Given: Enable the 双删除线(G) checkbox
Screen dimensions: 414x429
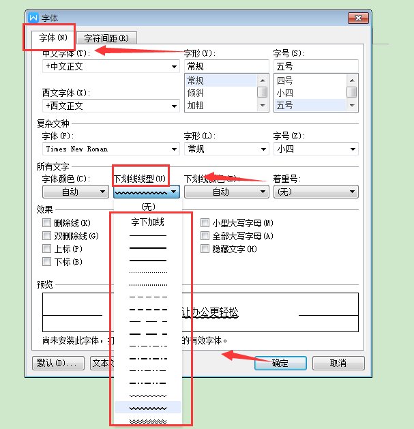Looking at the screenshot, I should (47, 235).
